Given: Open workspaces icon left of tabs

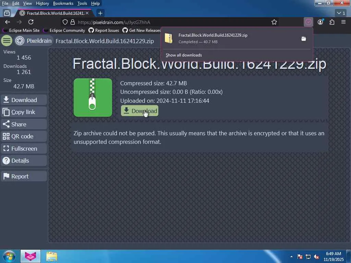Looking at the screenshot, I should 7,13.
